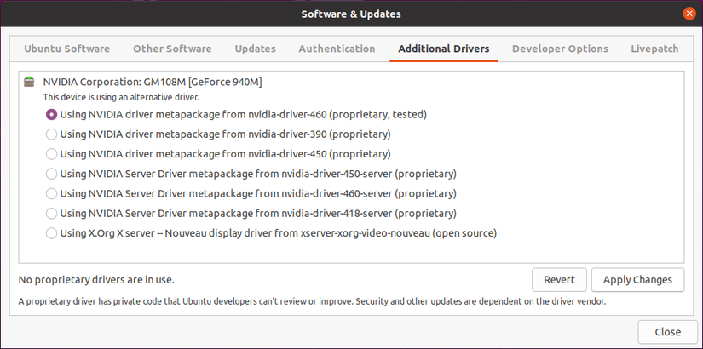Switch to the Livepatch tab
The image size is (703, 349).
coord(654,49)
